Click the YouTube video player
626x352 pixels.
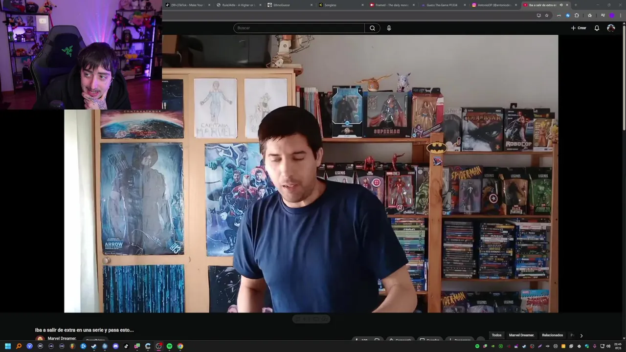pos(311,174)
